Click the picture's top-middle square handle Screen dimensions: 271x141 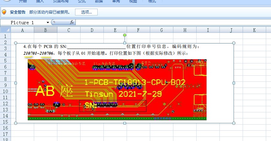coord(125,43)
